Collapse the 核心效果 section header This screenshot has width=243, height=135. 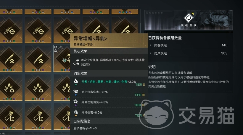109,51
